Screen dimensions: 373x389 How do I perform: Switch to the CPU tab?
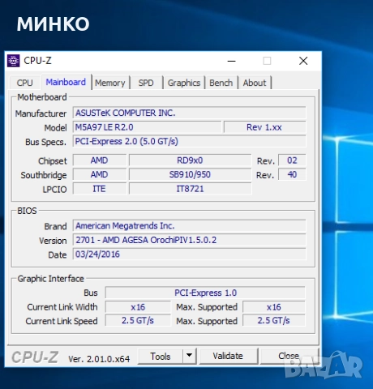[25, 83]
